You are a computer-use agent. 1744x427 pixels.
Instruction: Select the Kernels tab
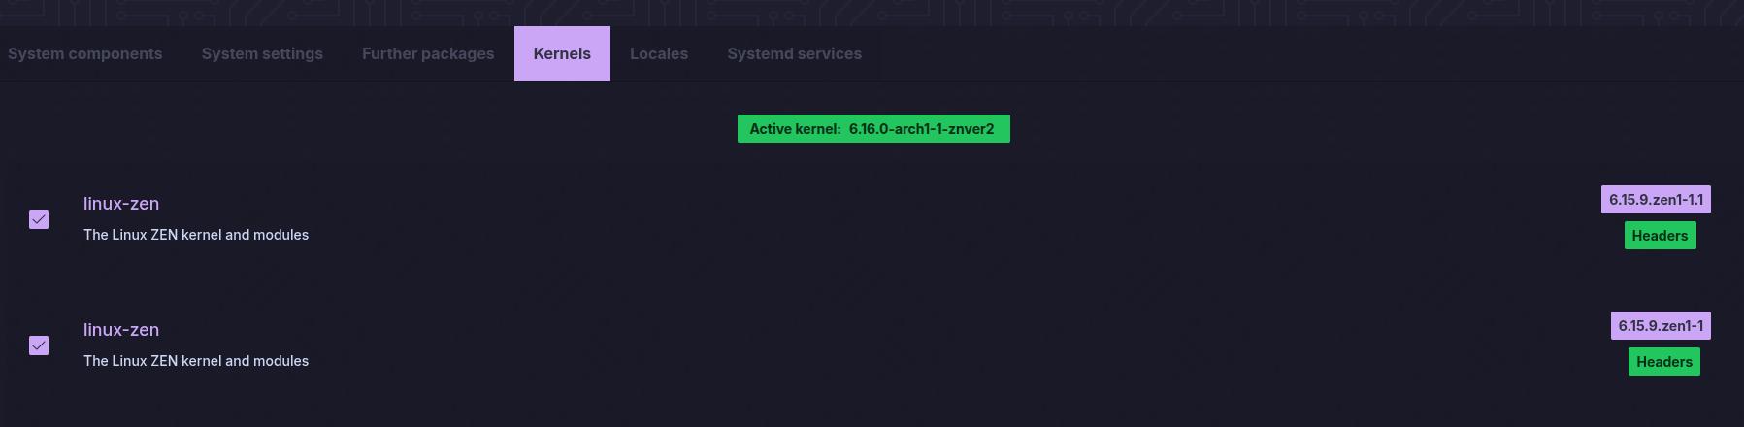[562, 54]
